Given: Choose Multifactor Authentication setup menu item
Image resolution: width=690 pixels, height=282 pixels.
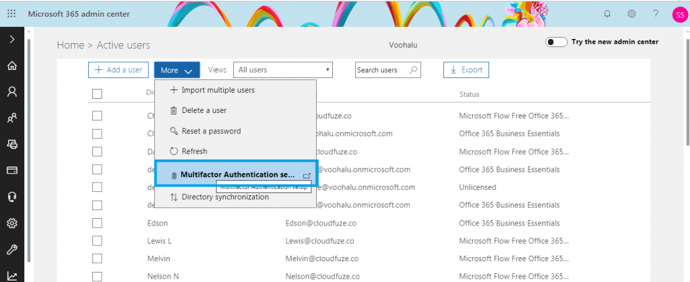Looking at the screenshot, I should (x=235, y=175).
